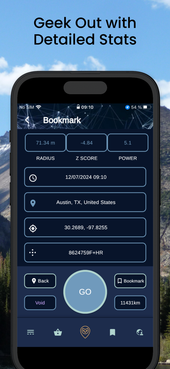The height and width of the screenshot is (369, 170).
Task: Tap the clock icon in date row
Action: point(33,178)
